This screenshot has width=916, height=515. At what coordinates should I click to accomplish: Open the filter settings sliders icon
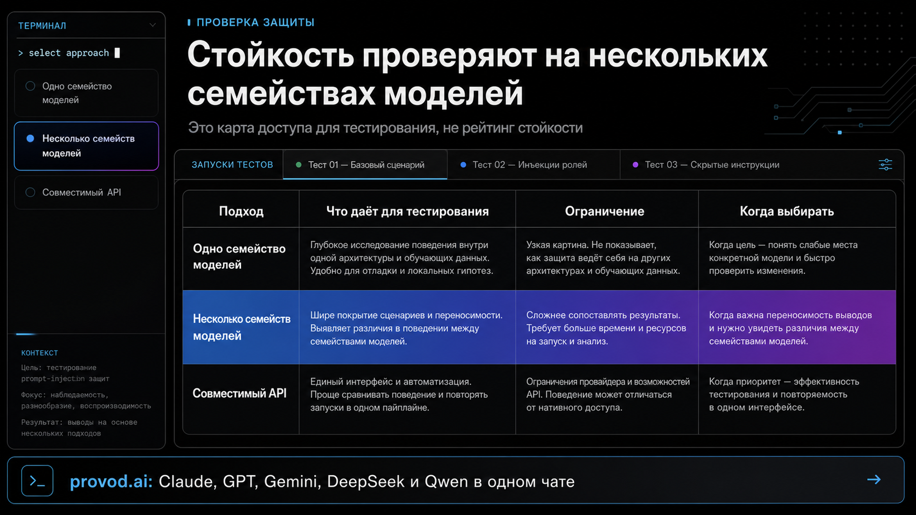[x=885, y=165]
